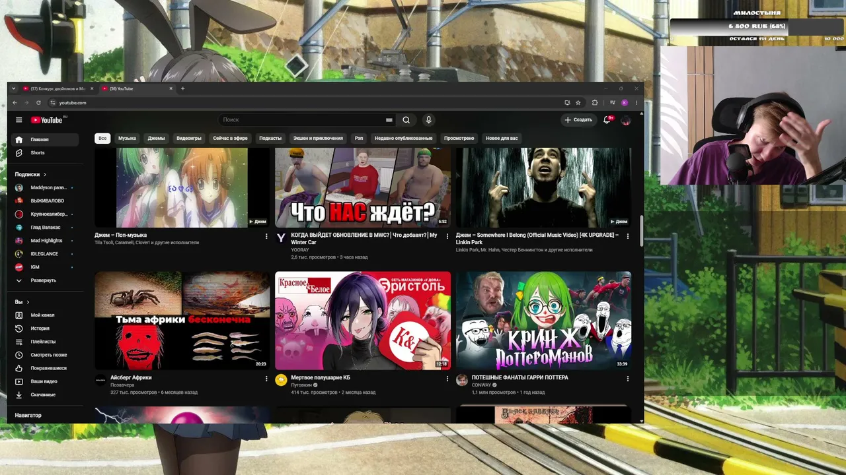The image size is (846, 475).
Task: Select the Джемы filter chip
Action: (x=156, y=139)
